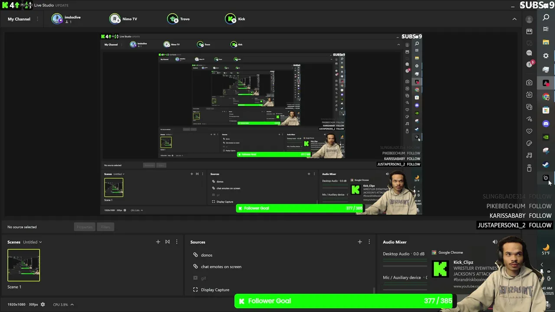Open NVIDIA app from taskbar
This screenshot has height=312, width=555.
(546, 137)
